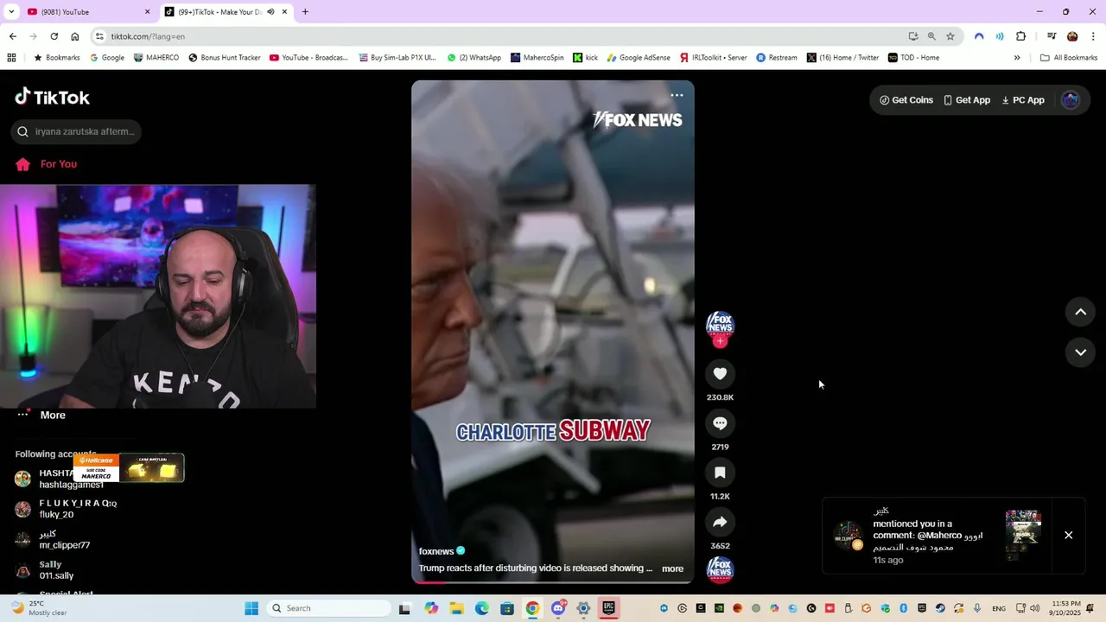Viewport: 1106px width, 622px height.
Task: Open the video three-dot options menu
Action: click(x=677, y=95)
